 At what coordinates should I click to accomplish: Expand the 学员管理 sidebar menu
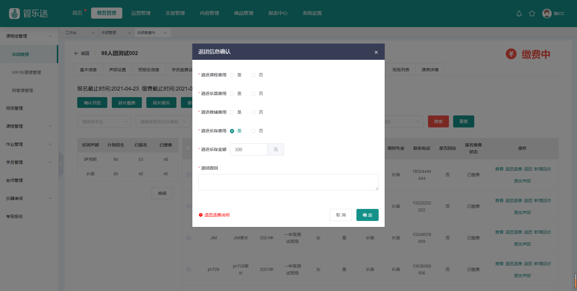[x=50, y=162]
